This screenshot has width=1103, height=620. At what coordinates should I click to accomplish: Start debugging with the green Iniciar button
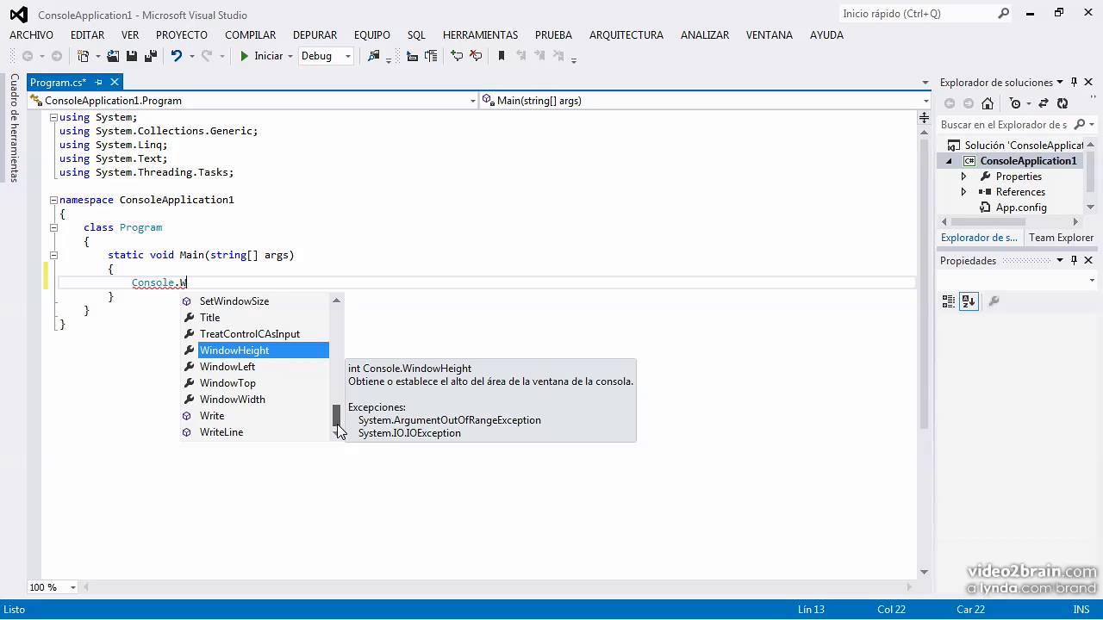[261, 56]
